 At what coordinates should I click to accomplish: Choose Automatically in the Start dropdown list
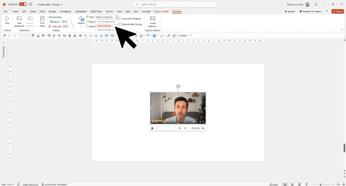104,26
